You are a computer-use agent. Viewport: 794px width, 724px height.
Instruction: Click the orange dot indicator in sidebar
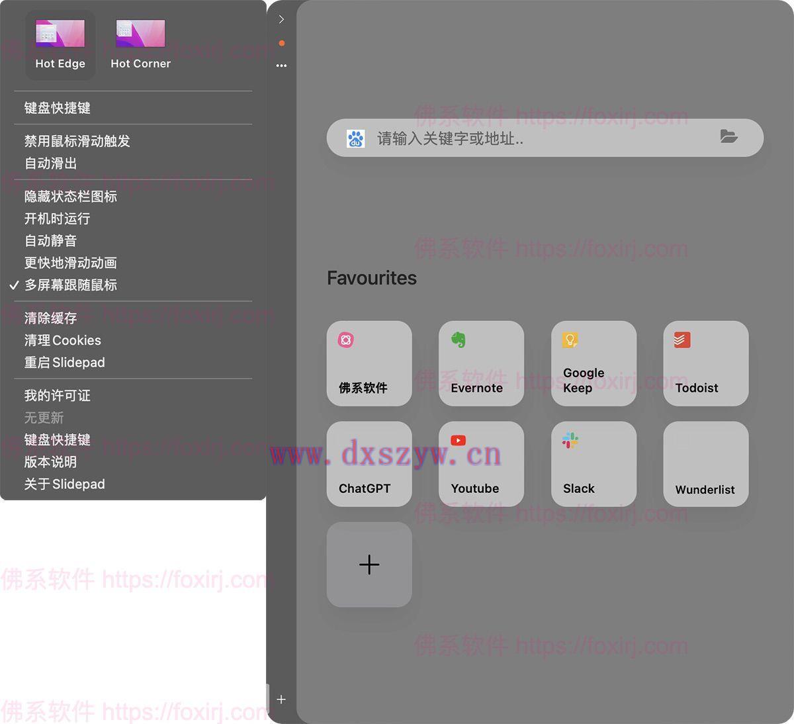tap(282, 43)
